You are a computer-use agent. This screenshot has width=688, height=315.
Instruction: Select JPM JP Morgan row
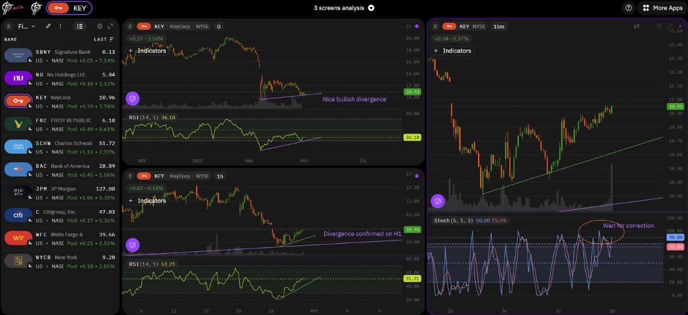coord(60,192)
